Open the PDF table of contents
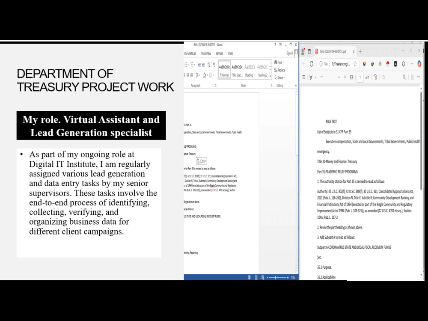The height and width of the screenshot is (321, 428). click(x=303, y=77)
